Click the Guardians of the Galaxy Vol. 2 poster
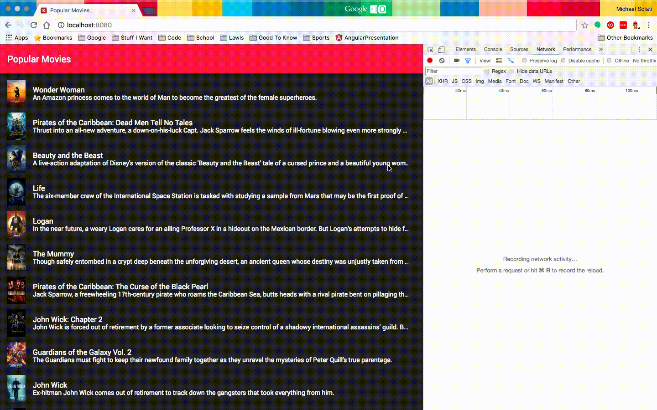 tap(16, 356)
